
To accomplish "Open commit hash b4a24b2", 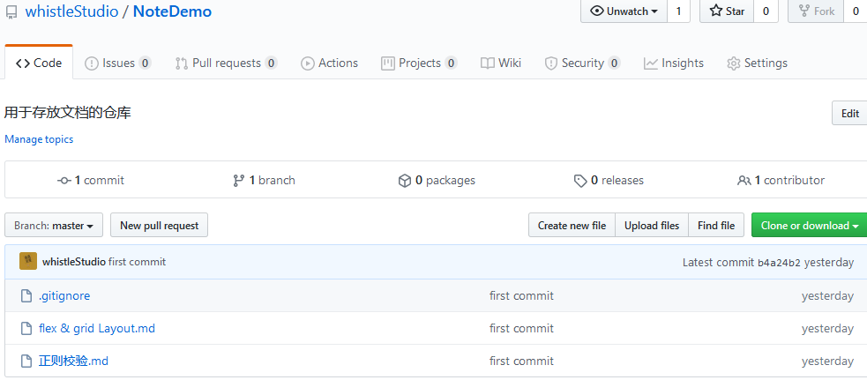I will click(779, 262).
